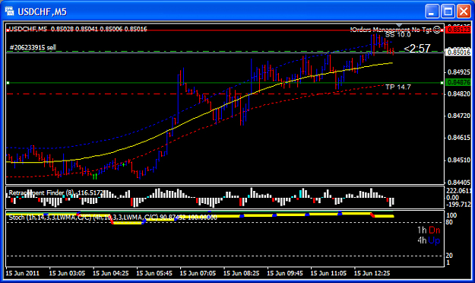The width and height of the screenshot is (475, 283).
Task: Click the USDCHF chart window icon
Action: tap(9, 11)
